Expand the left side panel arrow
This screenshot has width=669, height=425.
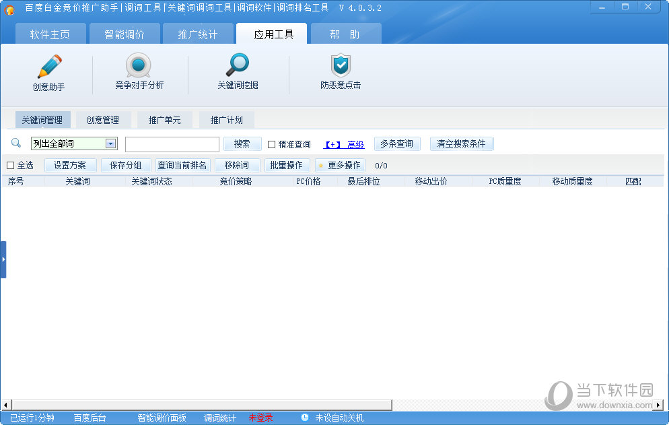pyautogui.click(x=3, y=259)
